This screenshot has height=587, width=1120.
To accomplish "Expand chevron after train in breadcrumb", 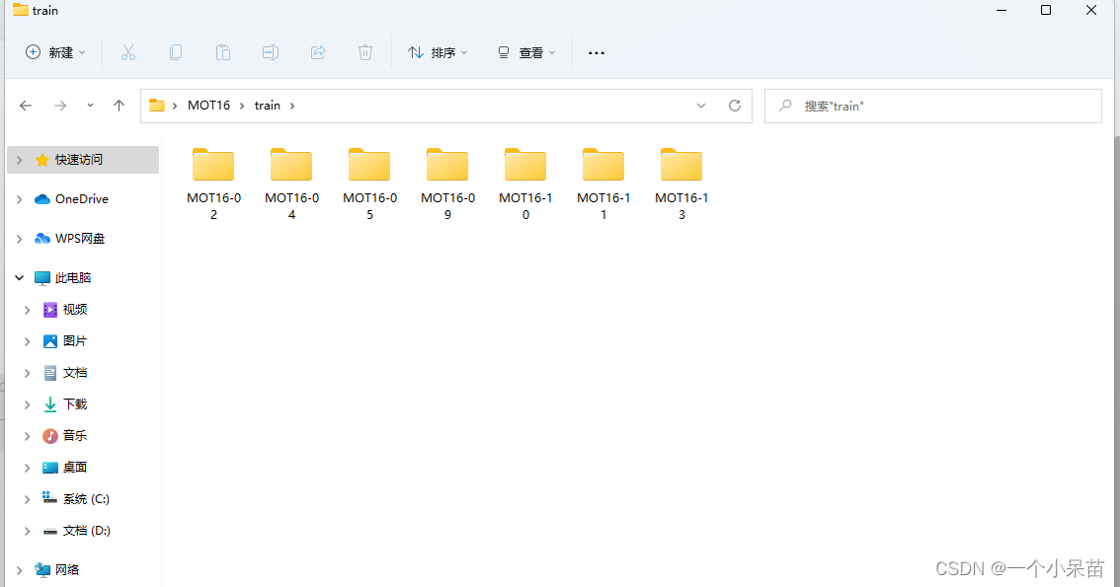I will tap(292, 106).
